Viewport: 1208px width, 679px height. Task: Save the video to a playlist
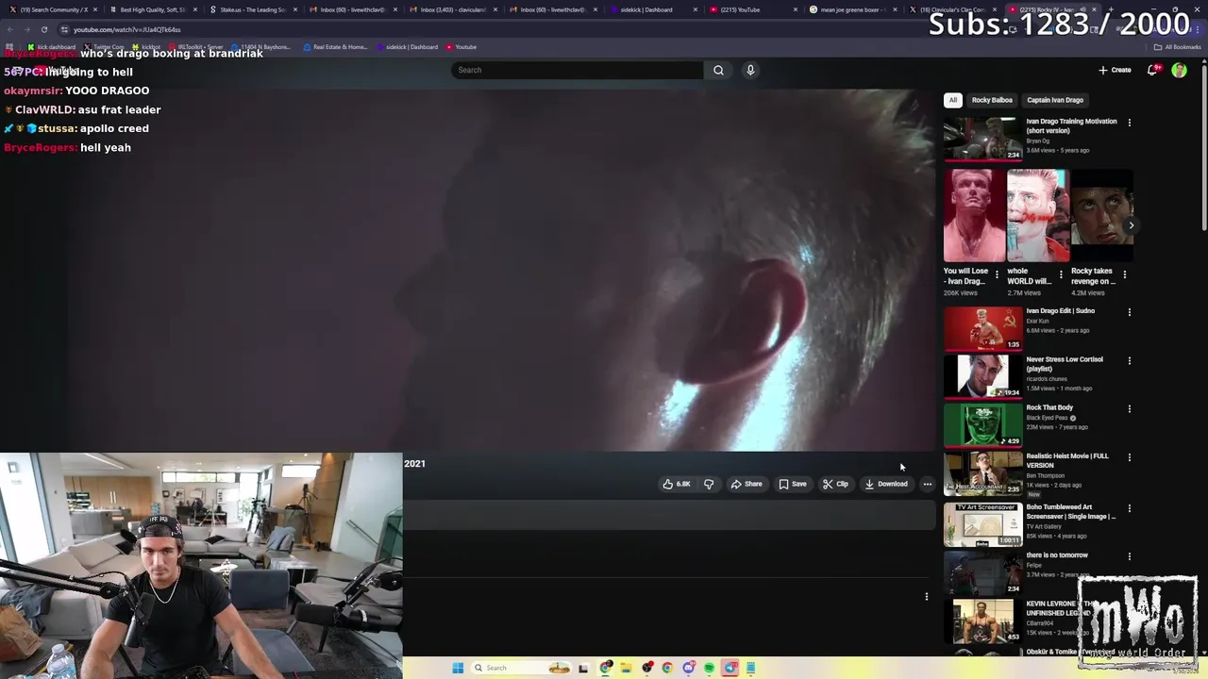(793, 484)
